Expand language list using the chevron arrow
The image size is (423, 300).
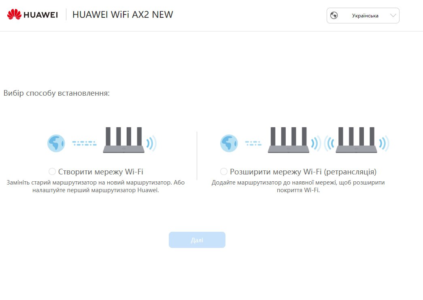(x=393, y=16)
